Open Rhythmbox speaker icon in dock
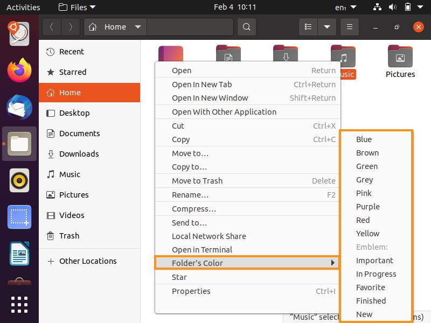 [x=19, y=181]
